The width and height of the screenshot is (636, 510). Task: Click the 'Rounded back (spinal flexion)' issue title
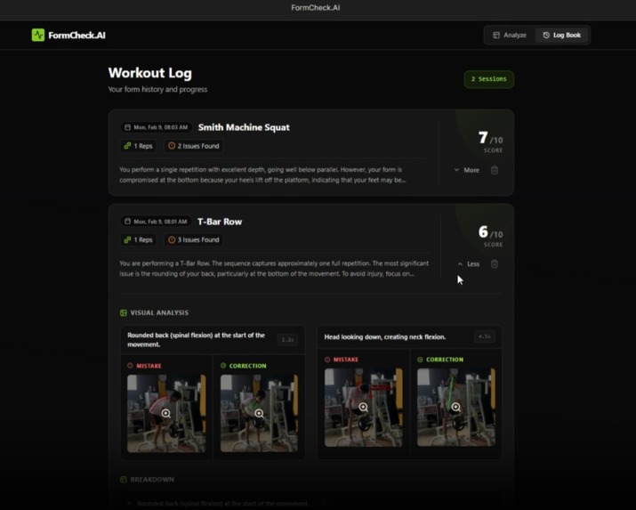click(197, 340)
